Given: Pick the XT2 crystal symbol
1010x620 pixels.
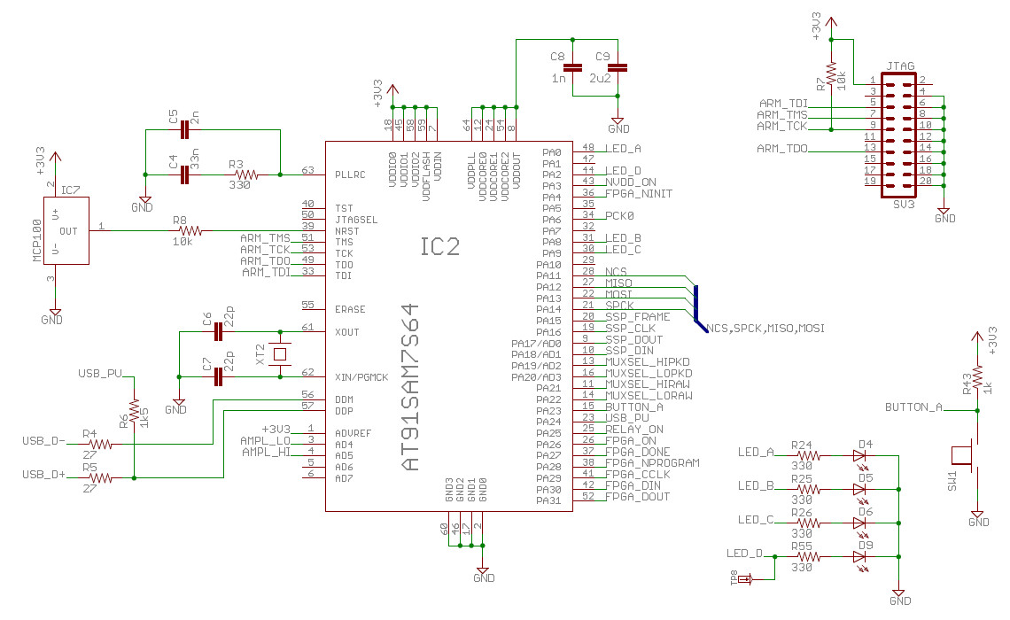Looking at the screenshot, I should point(280,354).
